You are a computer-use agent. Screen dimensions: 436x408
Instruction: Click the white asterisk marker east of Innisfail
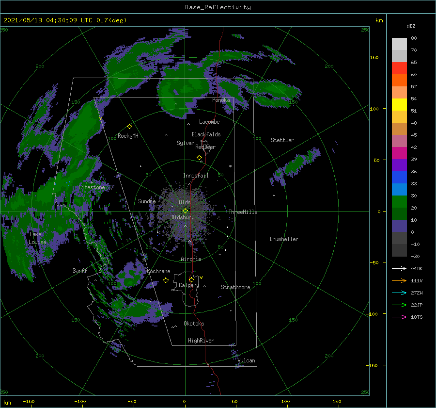tap(230, 166)
